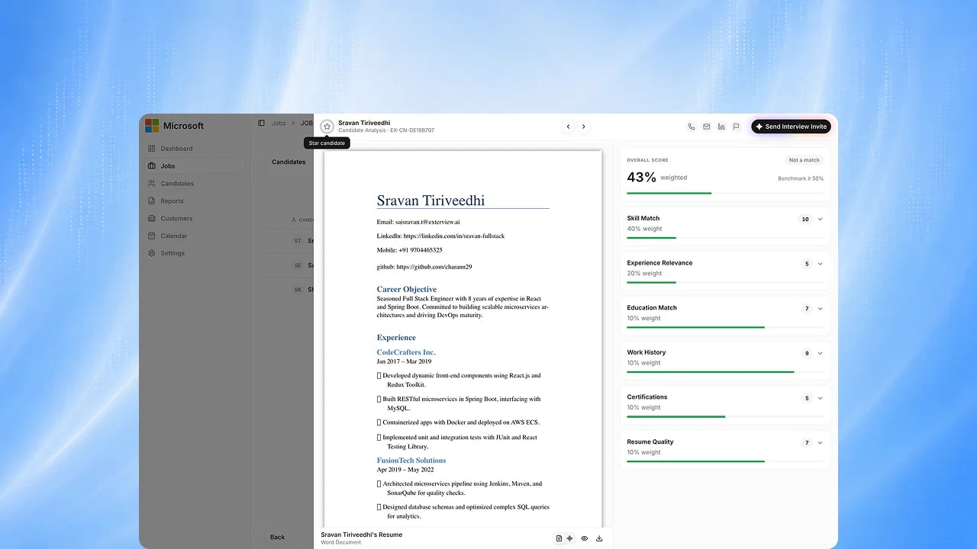Click the "Not a match" badge
This screenshot has width=977, height=549.
804,160
